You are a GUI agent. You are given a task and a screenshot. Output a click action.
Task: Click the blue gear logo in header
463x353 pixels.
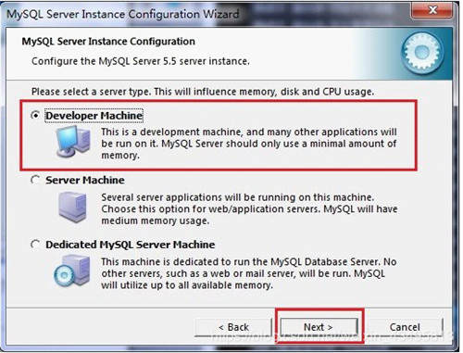coord(423,53)
